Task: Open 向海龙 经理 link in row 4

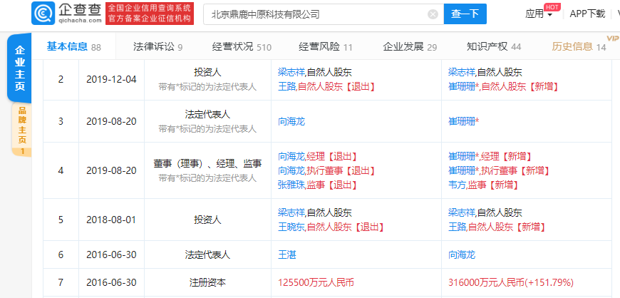Action: [291, 156]
